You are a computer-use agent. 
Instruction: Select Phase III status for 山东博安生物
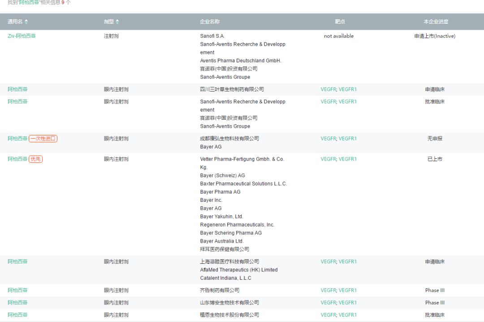[435, 303]
